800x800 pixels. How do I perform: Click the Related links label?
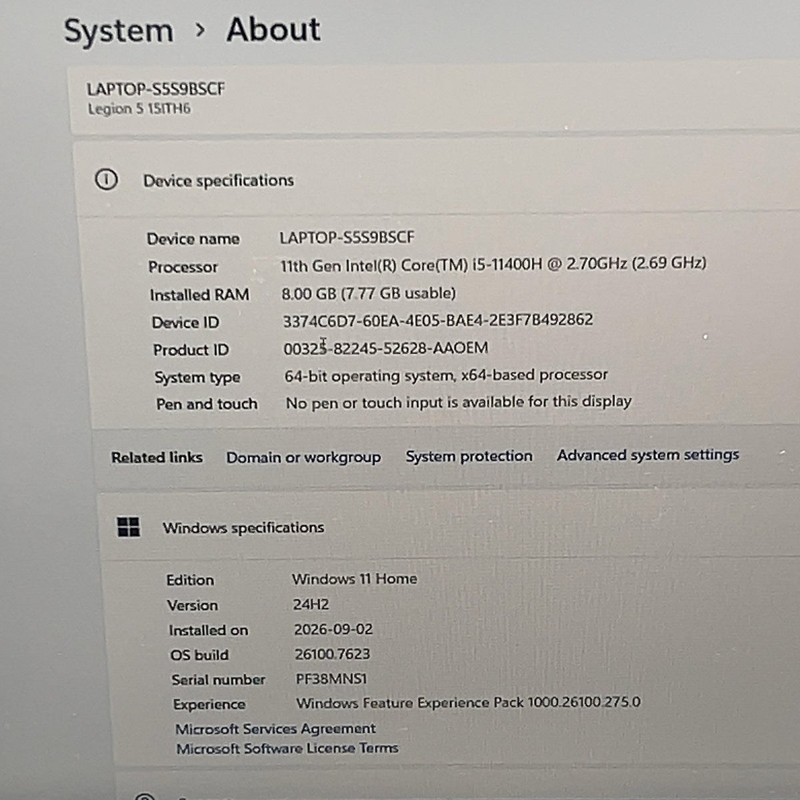157,457
